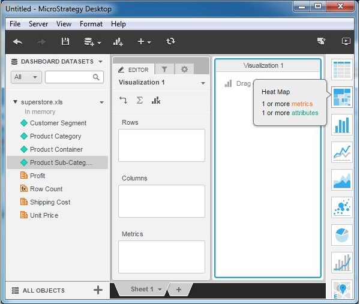
Task: Expand the Visualization 1 dropdown in the editor
Action: click(x=203, y=83)
